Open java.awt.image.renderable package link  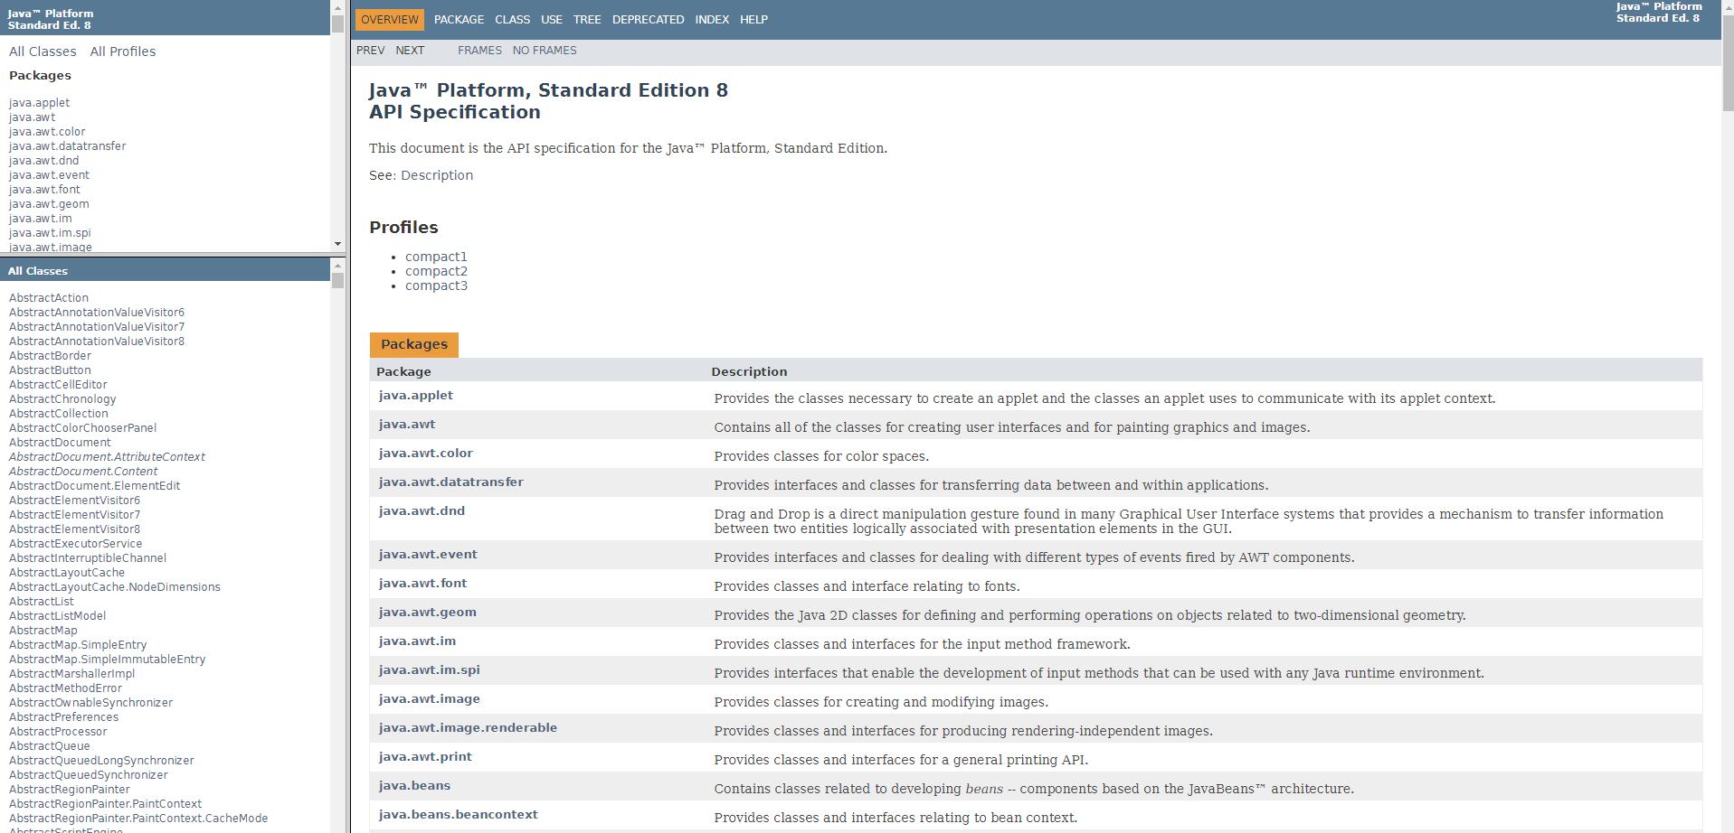[468, 728]
